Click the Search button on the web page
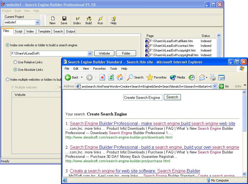This screenshot has height=184, width=248. [x=172, y=97]
